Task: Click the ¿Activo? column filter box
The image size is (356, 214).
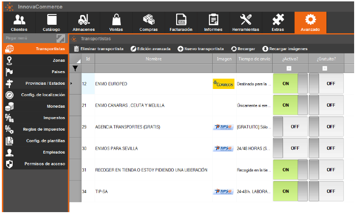Action: [x=289, y=68]
